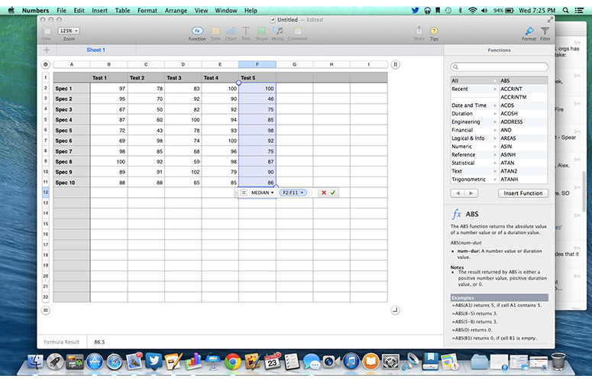This screenshot has height=382, width=592.
Task: Open Finder in the Dock
Action: coord(35,361)
